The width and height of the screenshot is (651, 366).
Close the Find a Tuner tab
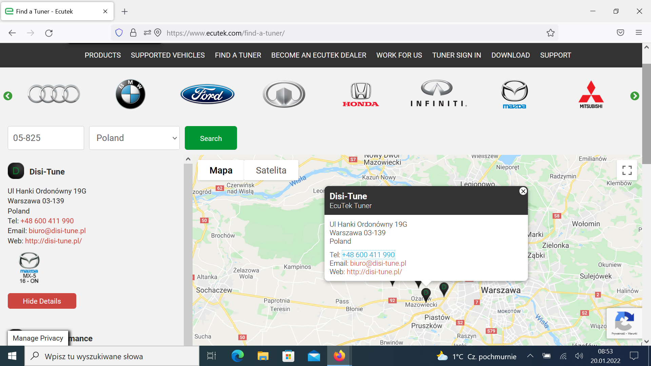click(x=105, y=12)
